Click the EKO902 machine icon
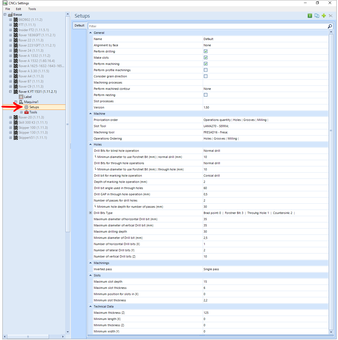This screenshot has height=340, width=338. click(16, 20)
